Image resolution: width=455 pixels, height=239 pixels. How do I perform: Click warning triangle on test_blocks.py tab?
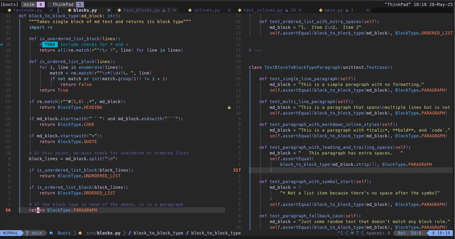tap(164, 10)
